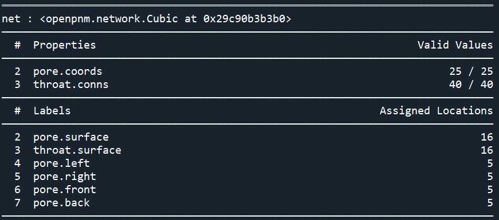Click the memory address 0x29c90b3b3b0

[x=244, y=19]
